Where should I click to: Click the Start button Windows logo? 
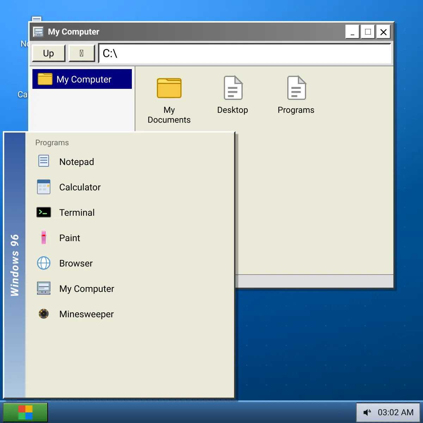coord(25,412)
